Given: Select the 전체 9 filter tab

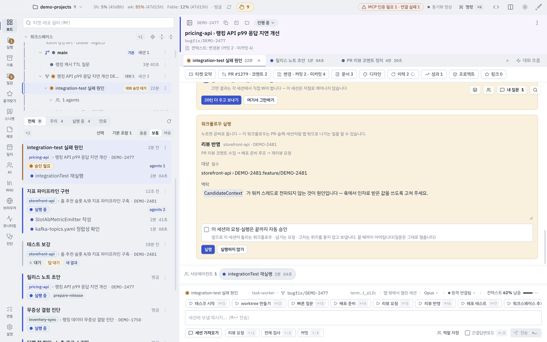Looking at the screenshot, I should pos(35,121).
